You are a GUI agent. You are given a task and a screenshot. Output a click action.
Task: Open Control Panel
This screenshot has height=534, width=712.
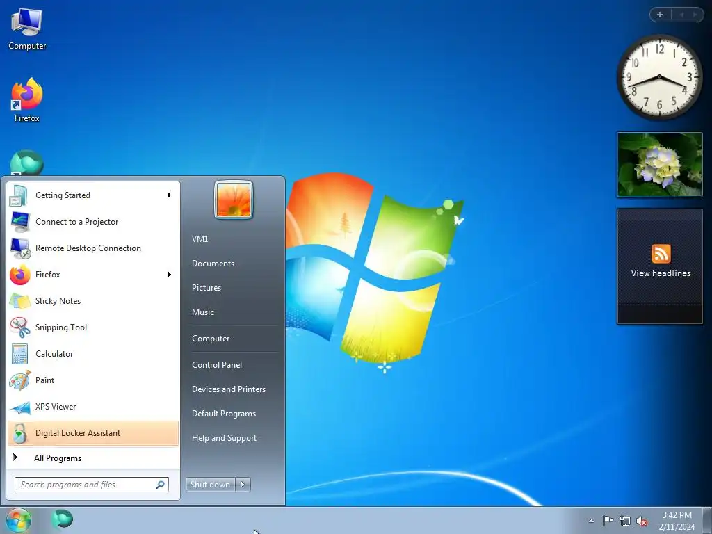pyautogui.click(x=217, y=365)
